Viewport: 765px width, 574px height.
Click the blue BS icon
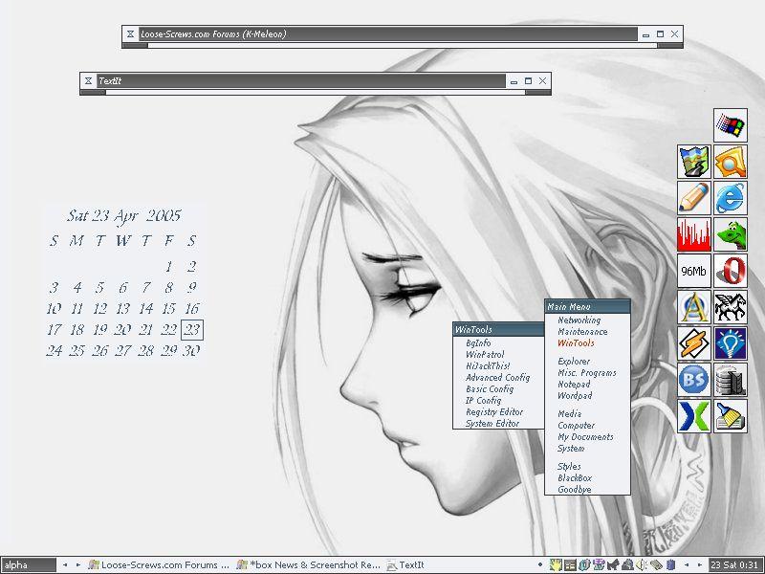[693, 380]
